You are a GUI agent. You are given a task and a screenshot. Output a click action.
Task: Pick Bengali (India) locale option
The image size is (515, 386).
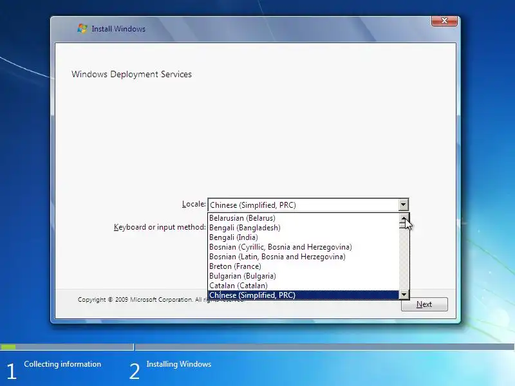(x=303, y=237)
